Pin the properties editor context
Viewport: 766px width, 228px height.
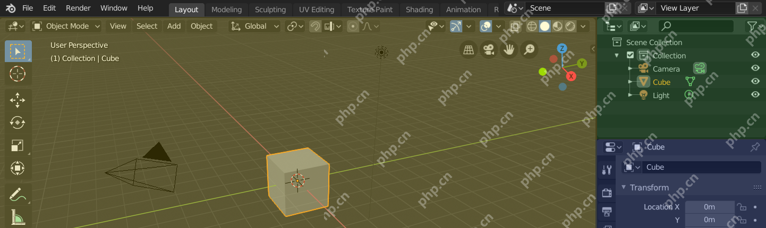pos(754,147)
